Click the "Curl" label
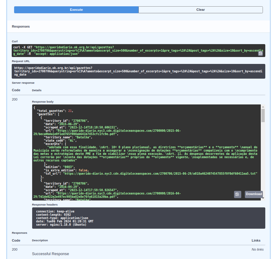Image resolution: width=277 pixels, height=259 pixels. coord(15,41)
